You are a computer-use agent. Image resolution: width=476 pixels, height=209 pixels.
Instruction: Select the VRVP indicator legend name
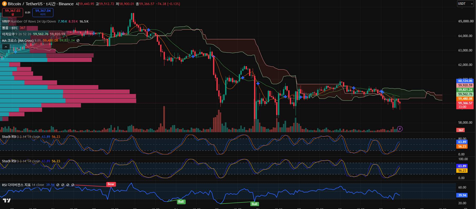(x=6, y=22)
